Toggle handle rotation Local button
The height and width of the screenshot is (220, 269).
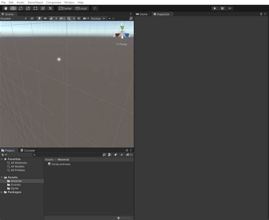coord(81,8)
